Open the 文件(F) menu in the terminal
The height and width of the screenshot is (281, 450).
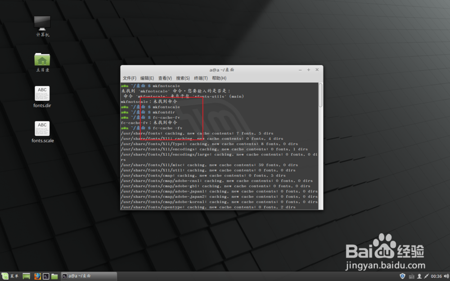130,78
